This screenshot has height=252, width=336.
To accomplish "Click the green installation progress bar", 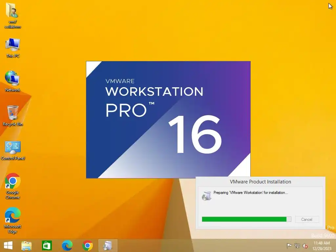I will coord(246,219).
